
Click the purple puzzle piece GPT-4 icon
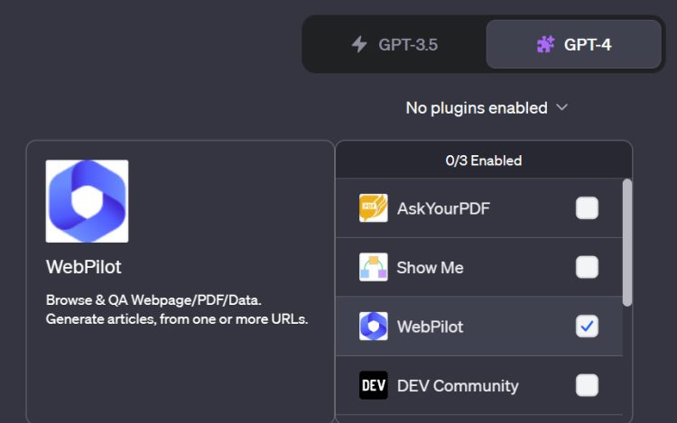coord(545,44)
